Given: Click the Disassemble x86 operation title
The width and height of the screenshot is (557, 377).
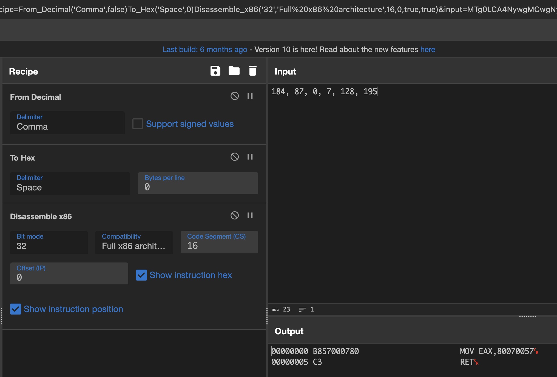Looking at the screenshot, I should coord(41,216).
